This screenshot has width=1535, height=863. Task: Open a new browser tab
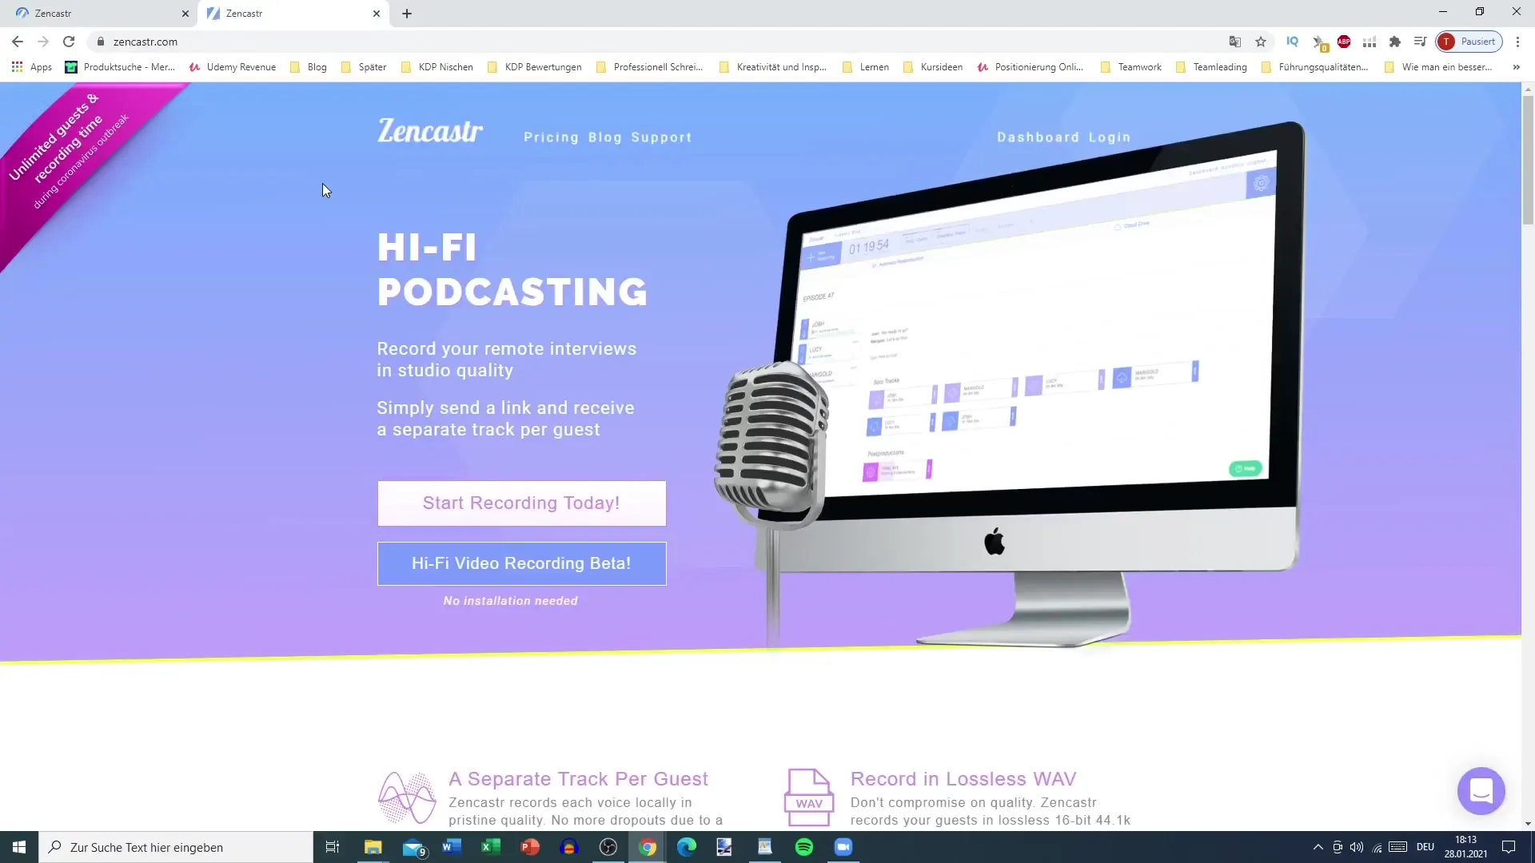(407, 14)
